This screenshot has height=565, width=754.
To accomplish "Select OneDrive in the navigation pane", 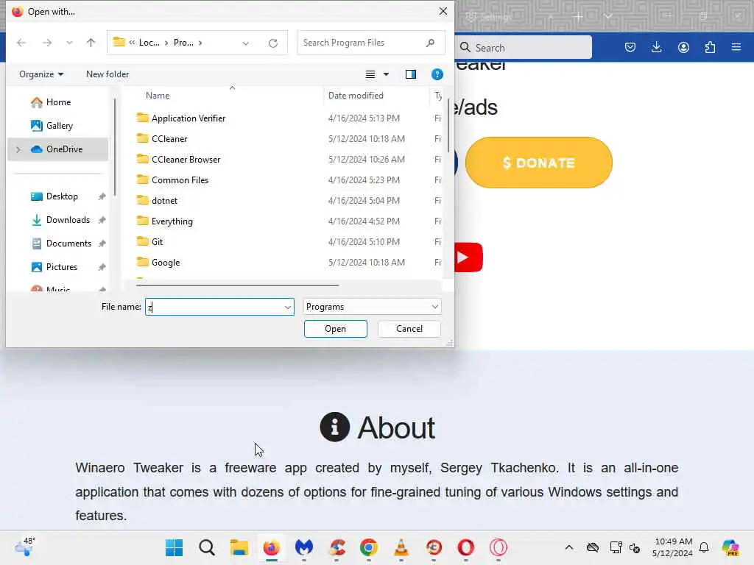I will point(57,149).
